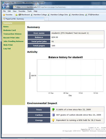Click the page icon beside Hamilton Library

[70, 15]
